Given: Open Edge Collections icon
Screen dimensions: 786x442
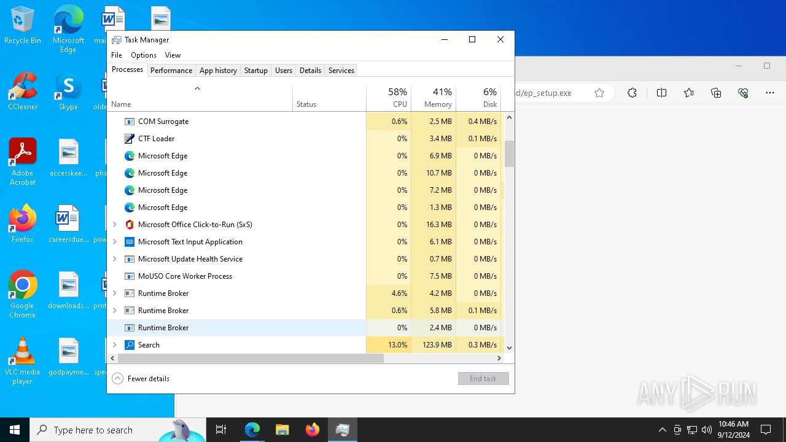Looking at the screenshot, I should point(716,93).
